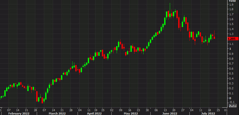Click the 01 date tick after July

pyautogui.click(x=226, y=110)
